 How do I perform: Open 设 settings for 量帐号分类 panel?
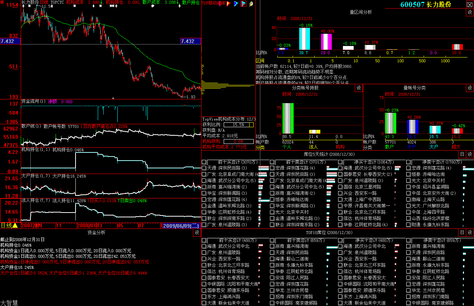pos(470,88)
